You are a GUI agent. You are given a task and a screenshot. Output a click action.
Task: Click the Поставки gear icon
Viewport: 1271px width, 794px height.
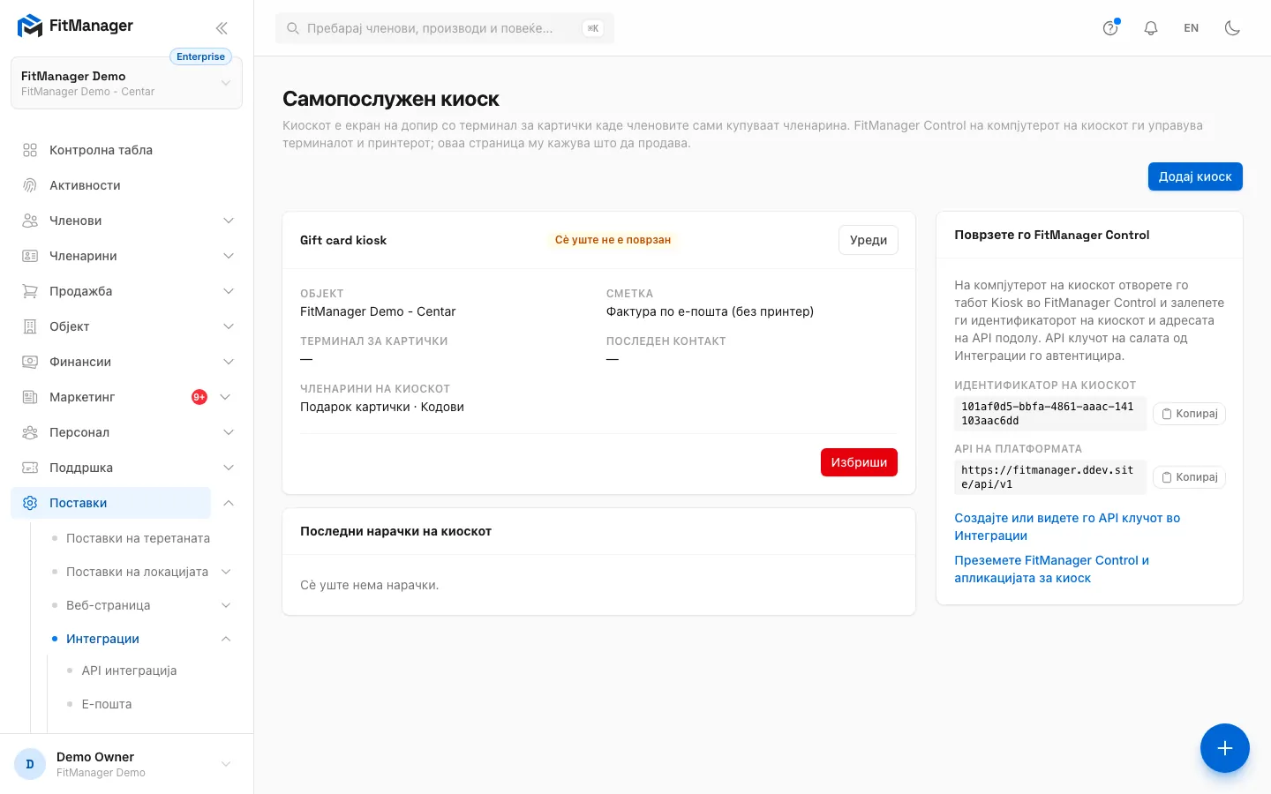click(x=30, y=503)
